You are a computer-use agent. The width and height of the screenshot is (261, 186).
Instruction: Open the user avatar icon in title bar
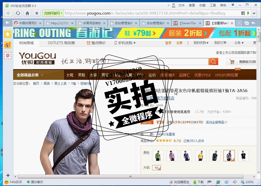point(173,5)
